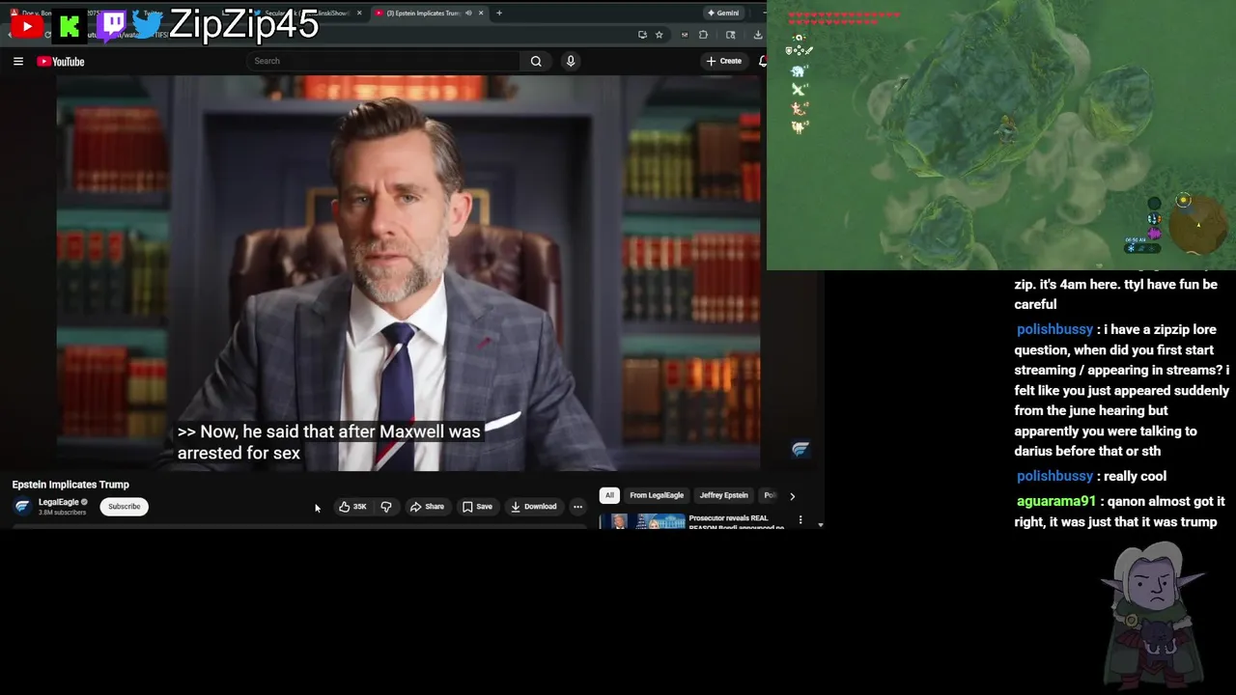1236x695 pixels.
Task: Mute the tab via its audio speaker icon
Action: click(x=468, y=13)
